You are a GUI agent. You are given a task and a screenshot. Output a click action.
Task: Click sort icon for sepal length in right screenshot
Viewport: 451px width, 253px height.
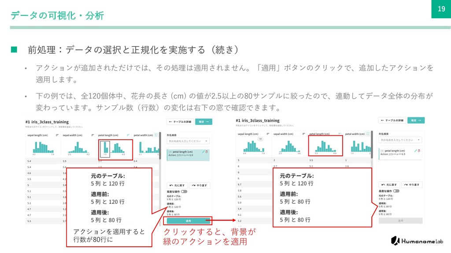click(x=268, y=134)
